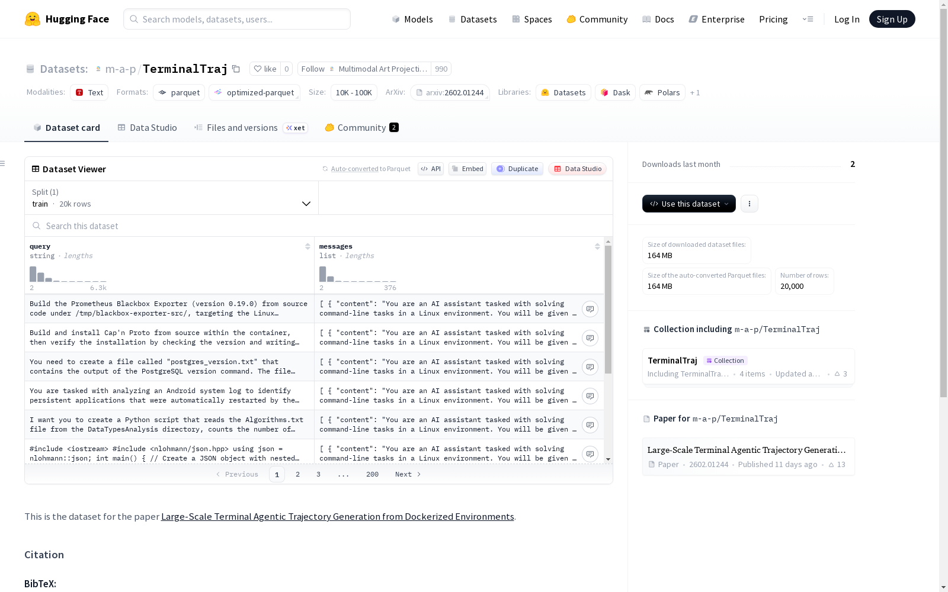Open the TerminalTraj collection card
Image resolution: width=948 pixels, height=592 pixels.
pyautogui.click(x=748, y=366)
